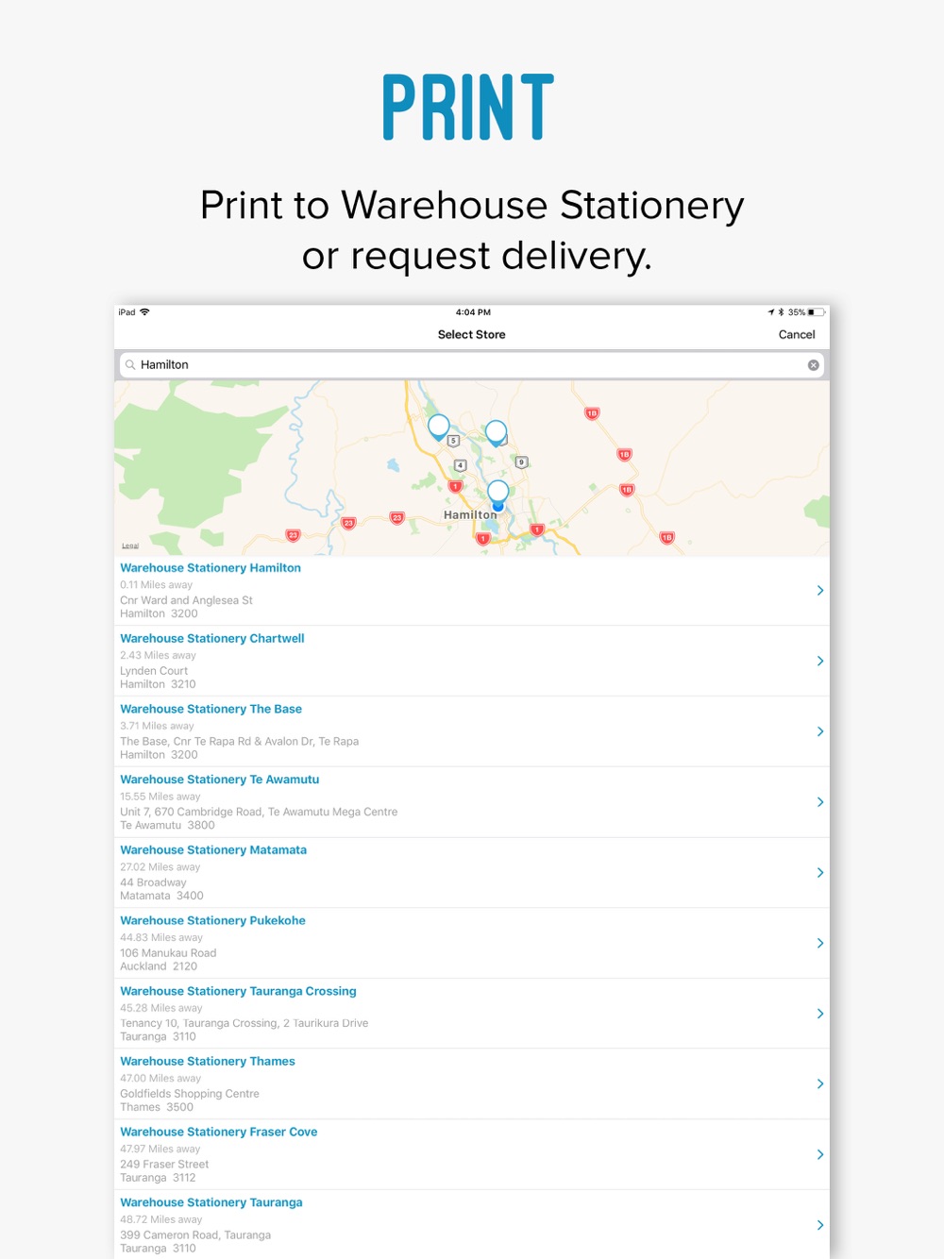Tap the blue current location dot

coord(498,507)
